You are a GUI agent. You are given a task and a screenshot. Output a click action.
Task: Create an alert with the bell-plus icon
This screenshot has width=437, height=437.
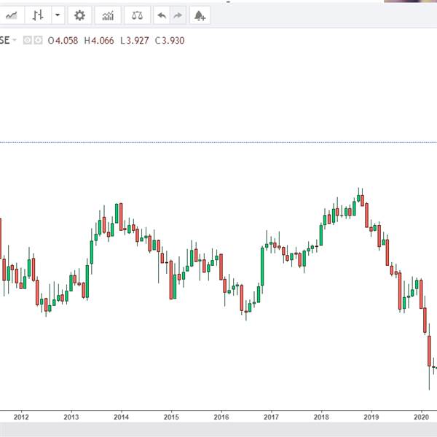click(x=200, y=15)
